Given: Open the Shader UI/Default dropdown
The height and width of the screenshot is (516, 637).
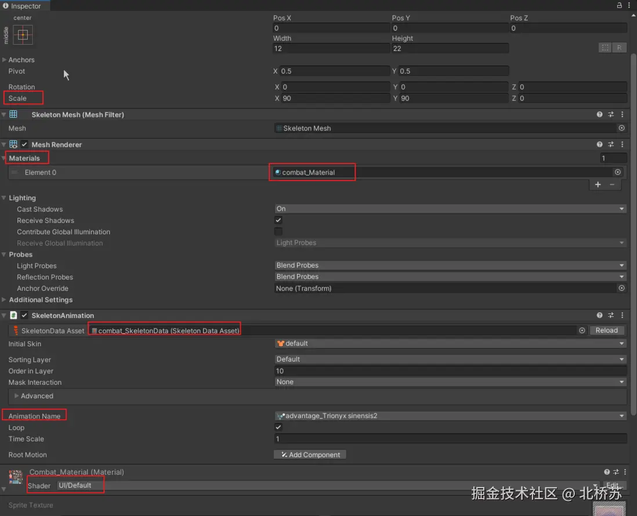Looking at the screenshot, I should tap(328, 485).
